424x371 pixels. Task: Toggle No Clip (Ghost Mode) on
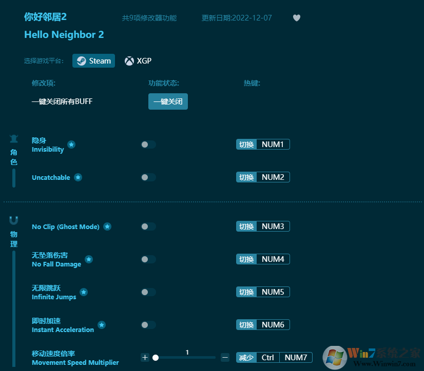tap(148, 226)
